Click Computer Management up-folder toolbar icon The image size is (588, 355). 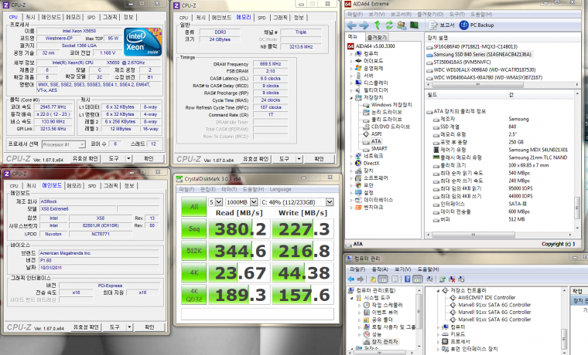click(373, 279)
